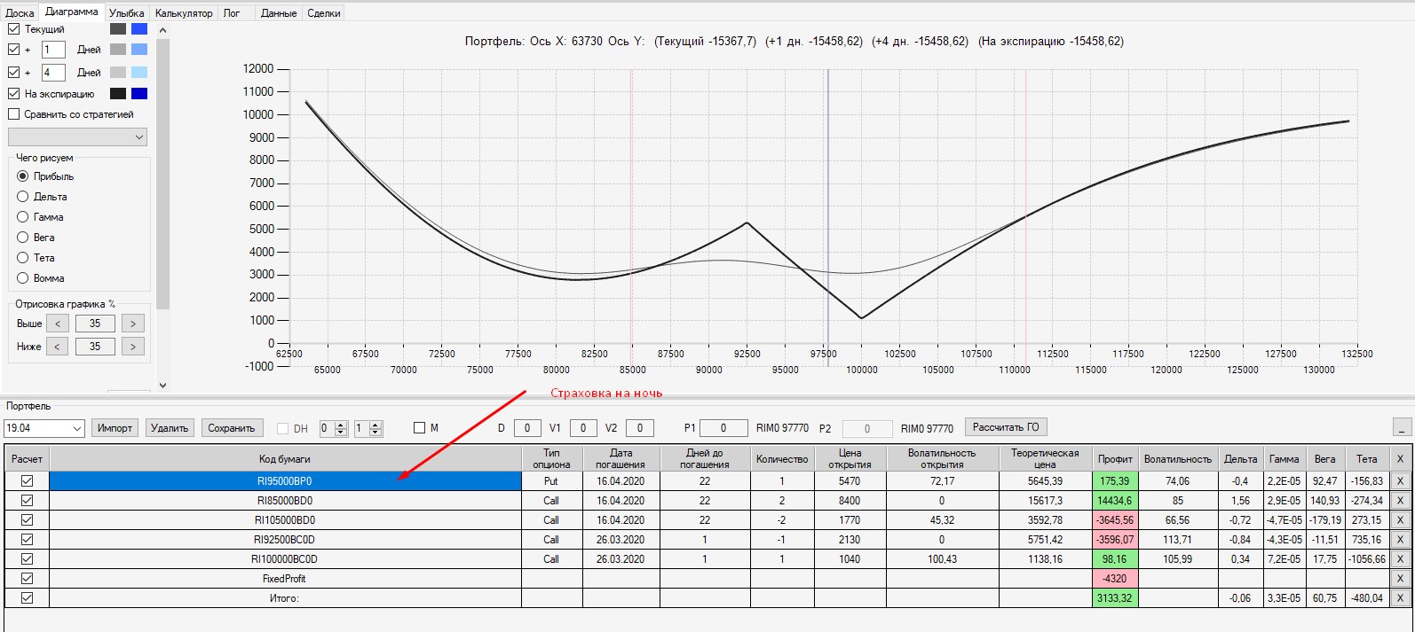The width and height of the screenshot is (1415, 632).
Task: Open the Сделки tab
Action: [324, 13]
